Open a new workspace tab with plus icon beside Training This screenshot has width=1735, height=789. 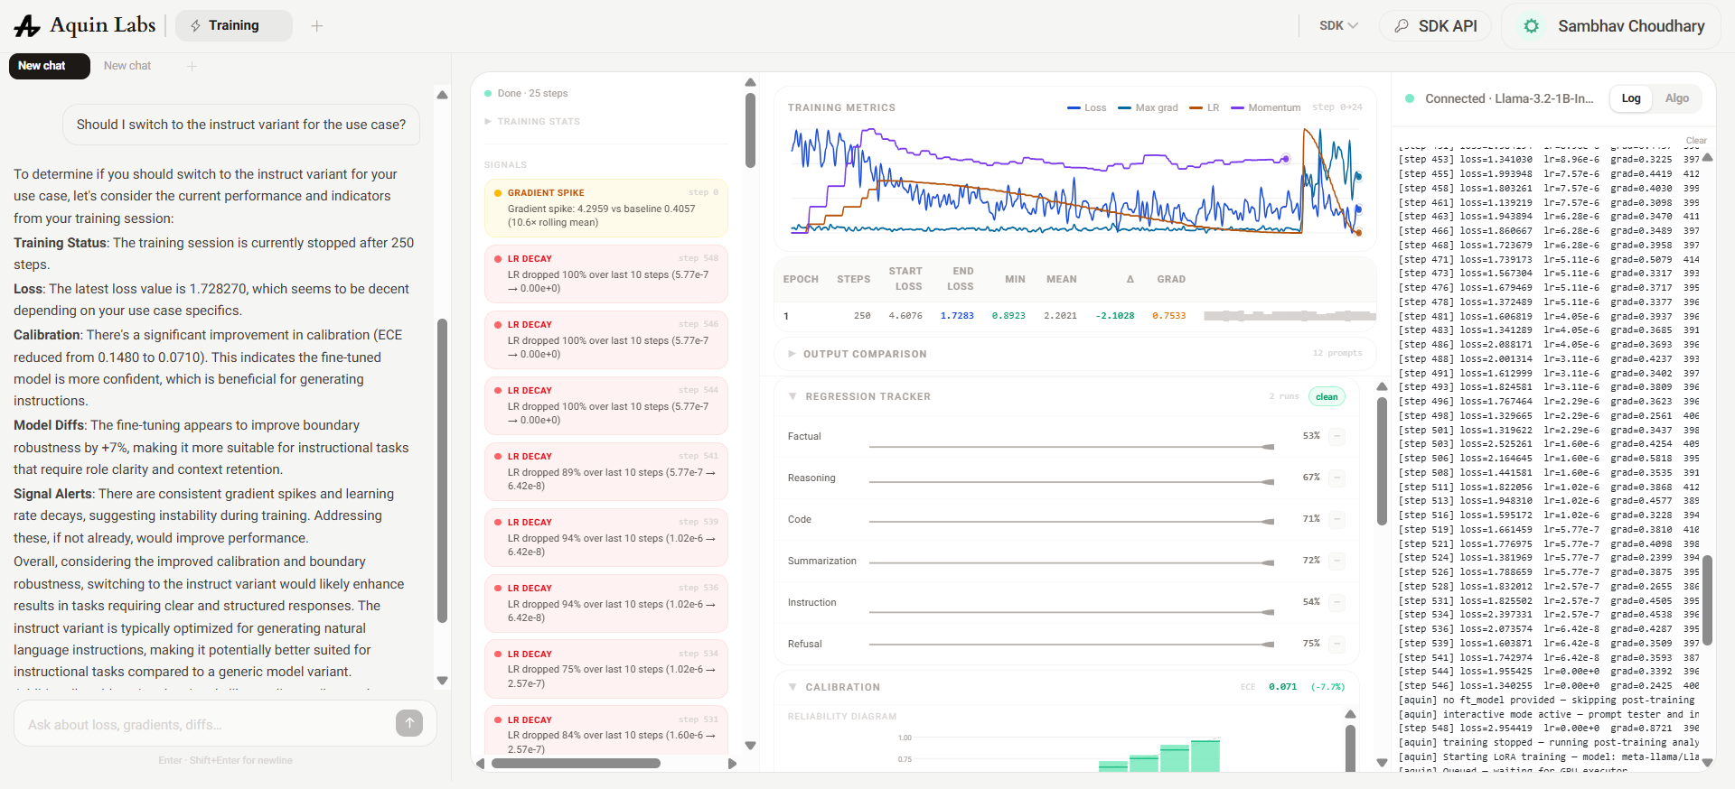click(317, 26)
